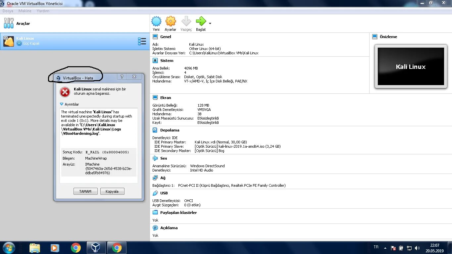Screen dimensions: 452x254
Task: Click the Önizleme panel monitor icon
Action: tap(375, 37)
